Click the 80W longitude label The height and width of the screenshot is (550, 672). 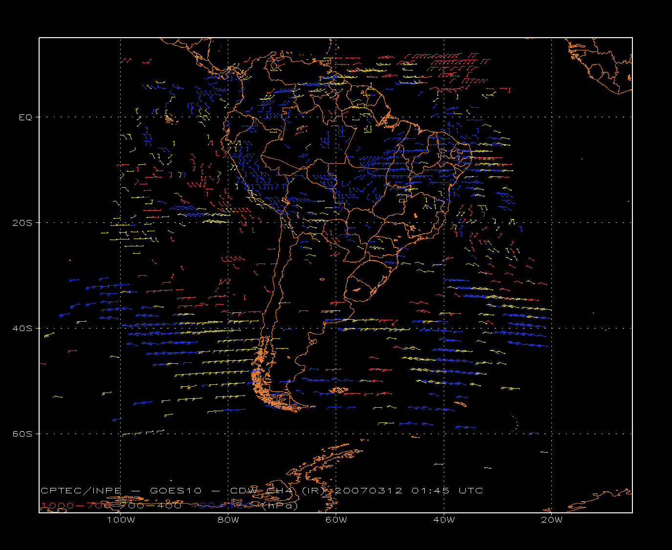coord(228,520)
